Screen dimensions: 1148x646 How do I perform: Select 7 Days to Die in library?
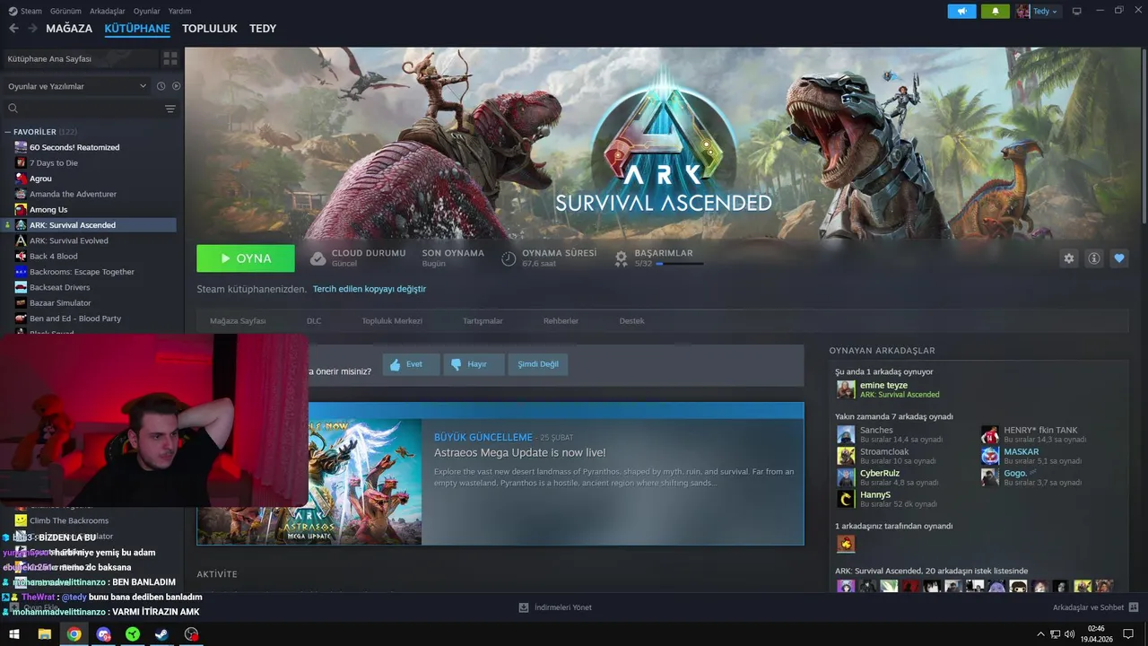54,162
